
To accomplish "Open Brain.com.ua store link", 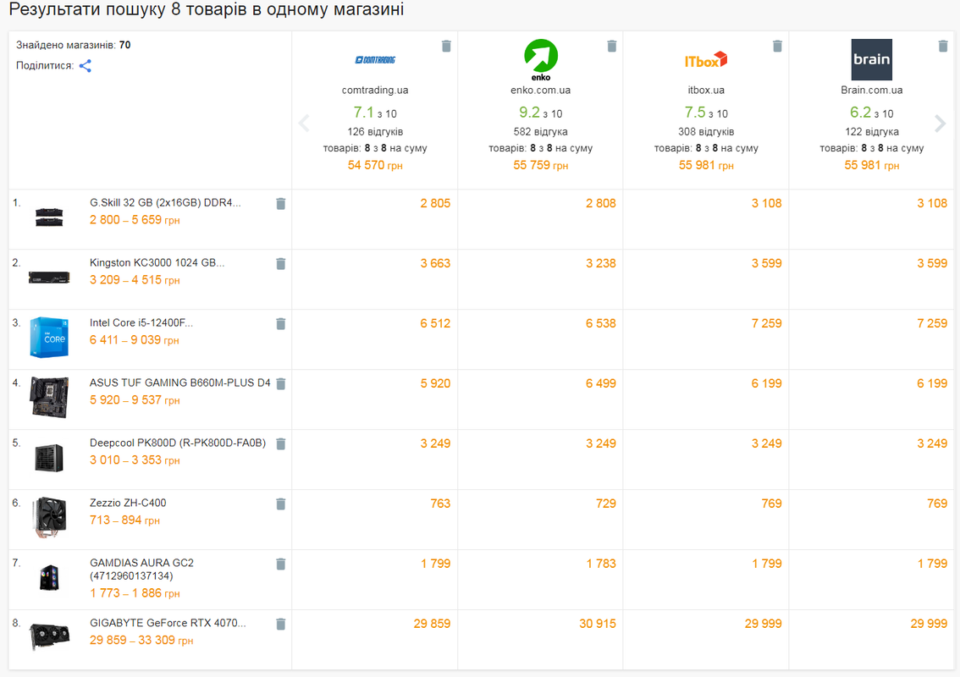I will tap(871, 90).
